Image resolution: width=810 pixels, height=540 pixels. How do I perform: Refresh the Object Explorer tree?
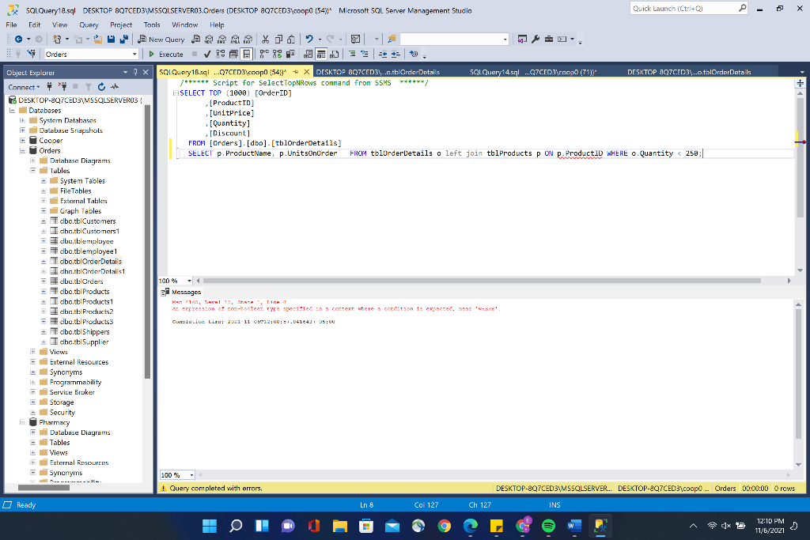coord(101,87)
